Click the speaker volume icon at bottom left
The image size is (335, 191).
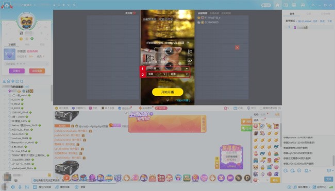(13, 187)
